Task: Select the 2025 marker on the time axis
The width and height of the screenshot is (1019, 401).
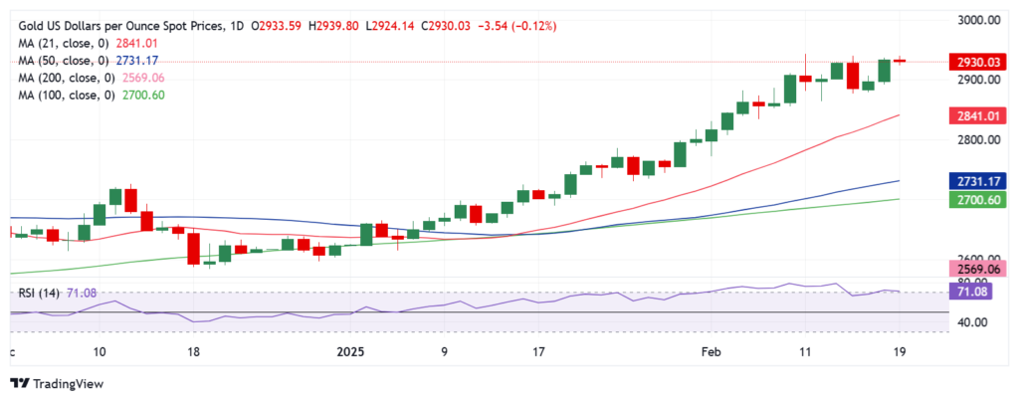Action: point(351,352)
